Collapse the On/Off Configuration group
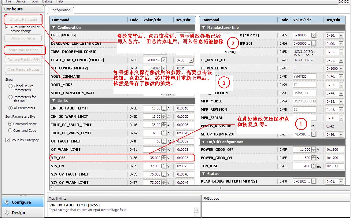Viewport: 351px width, 218px height. tap(204, 142)
